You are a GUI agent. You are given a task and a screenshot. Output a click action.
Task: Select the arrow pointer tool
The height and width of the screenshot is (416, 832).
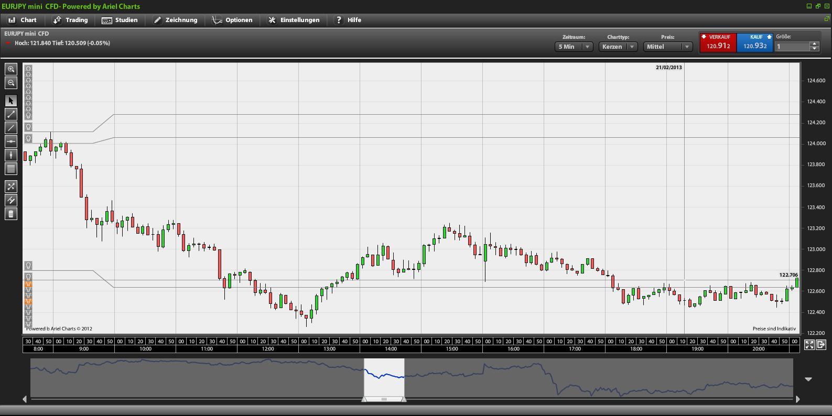tap(11, 101)
